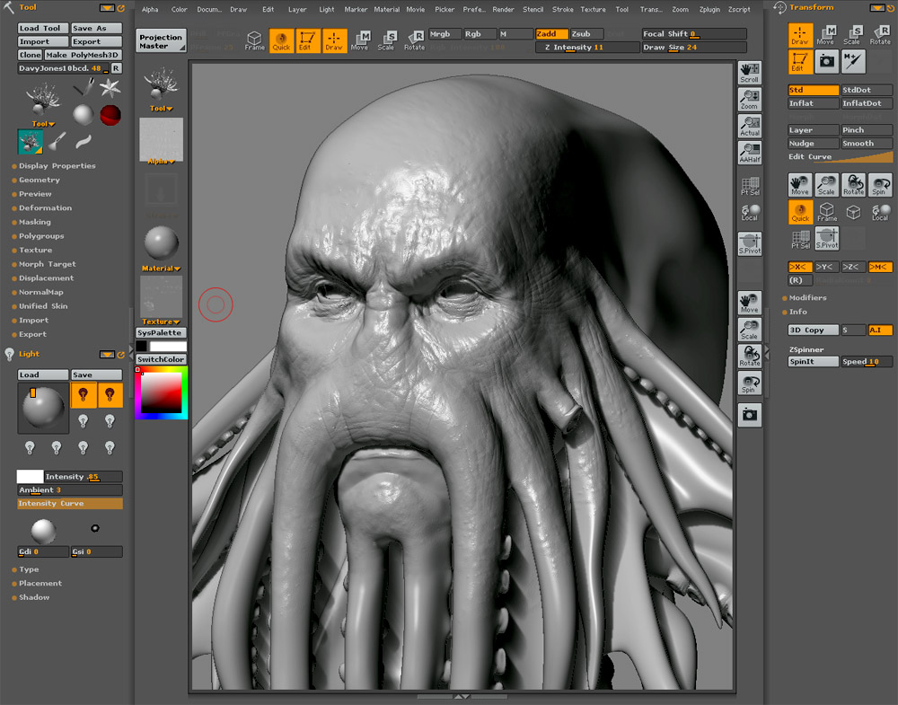Image resolution: width=898 pixels, height=705 pixels.
Task: Click the Actual size icon
Action: click(x=749, y=126)
